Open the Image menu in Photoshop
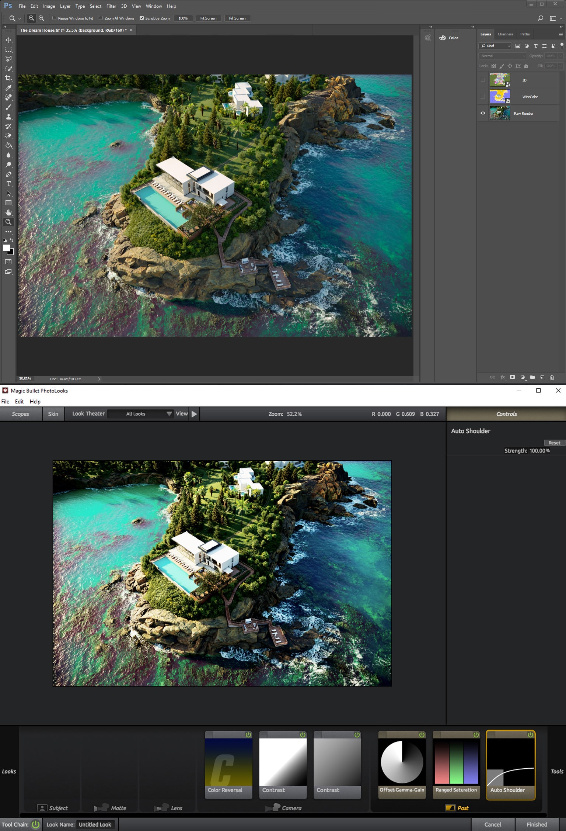The height and width of the screenshot is (831, 566). 49,6
